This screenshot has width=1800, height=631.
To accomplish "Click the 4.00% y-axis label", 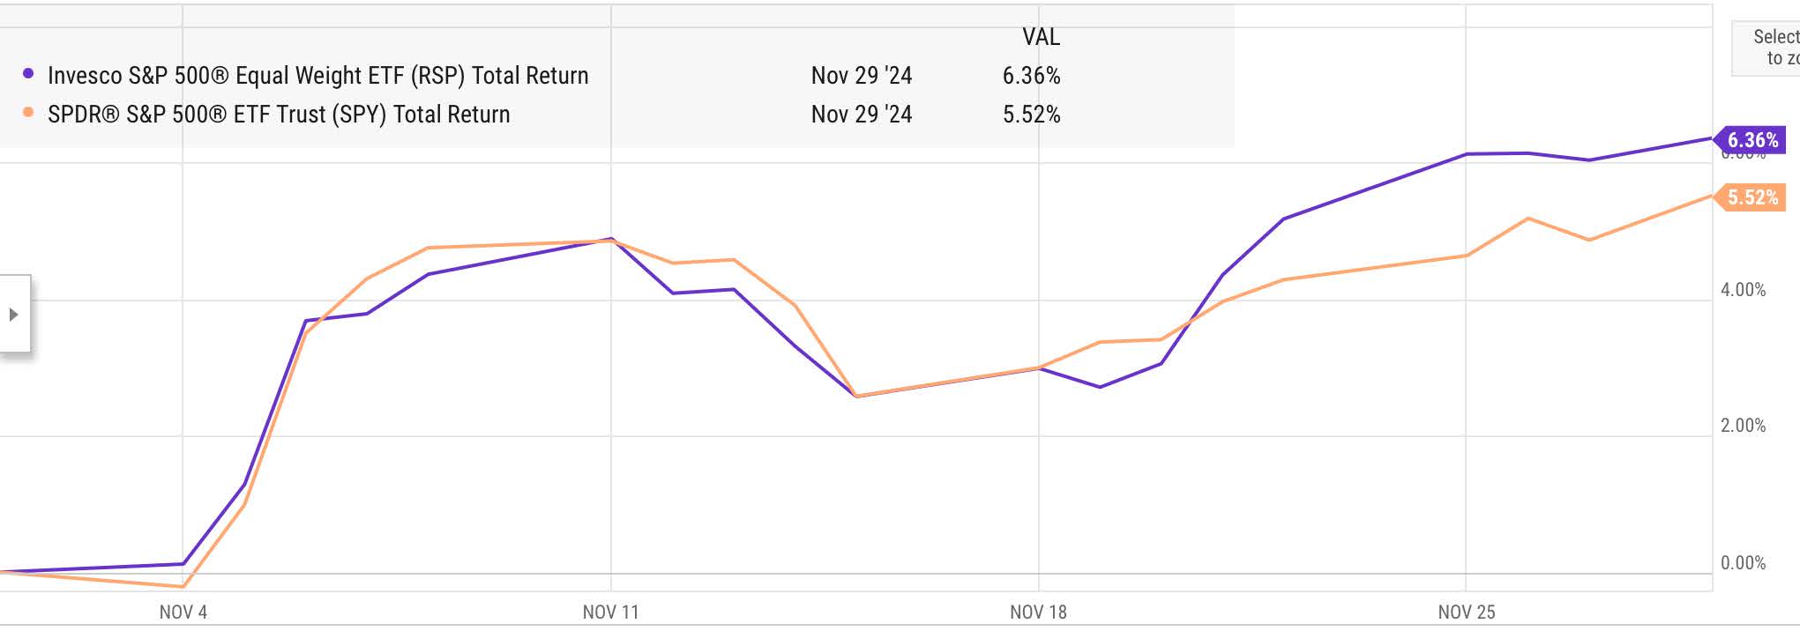I will 1743,290.
